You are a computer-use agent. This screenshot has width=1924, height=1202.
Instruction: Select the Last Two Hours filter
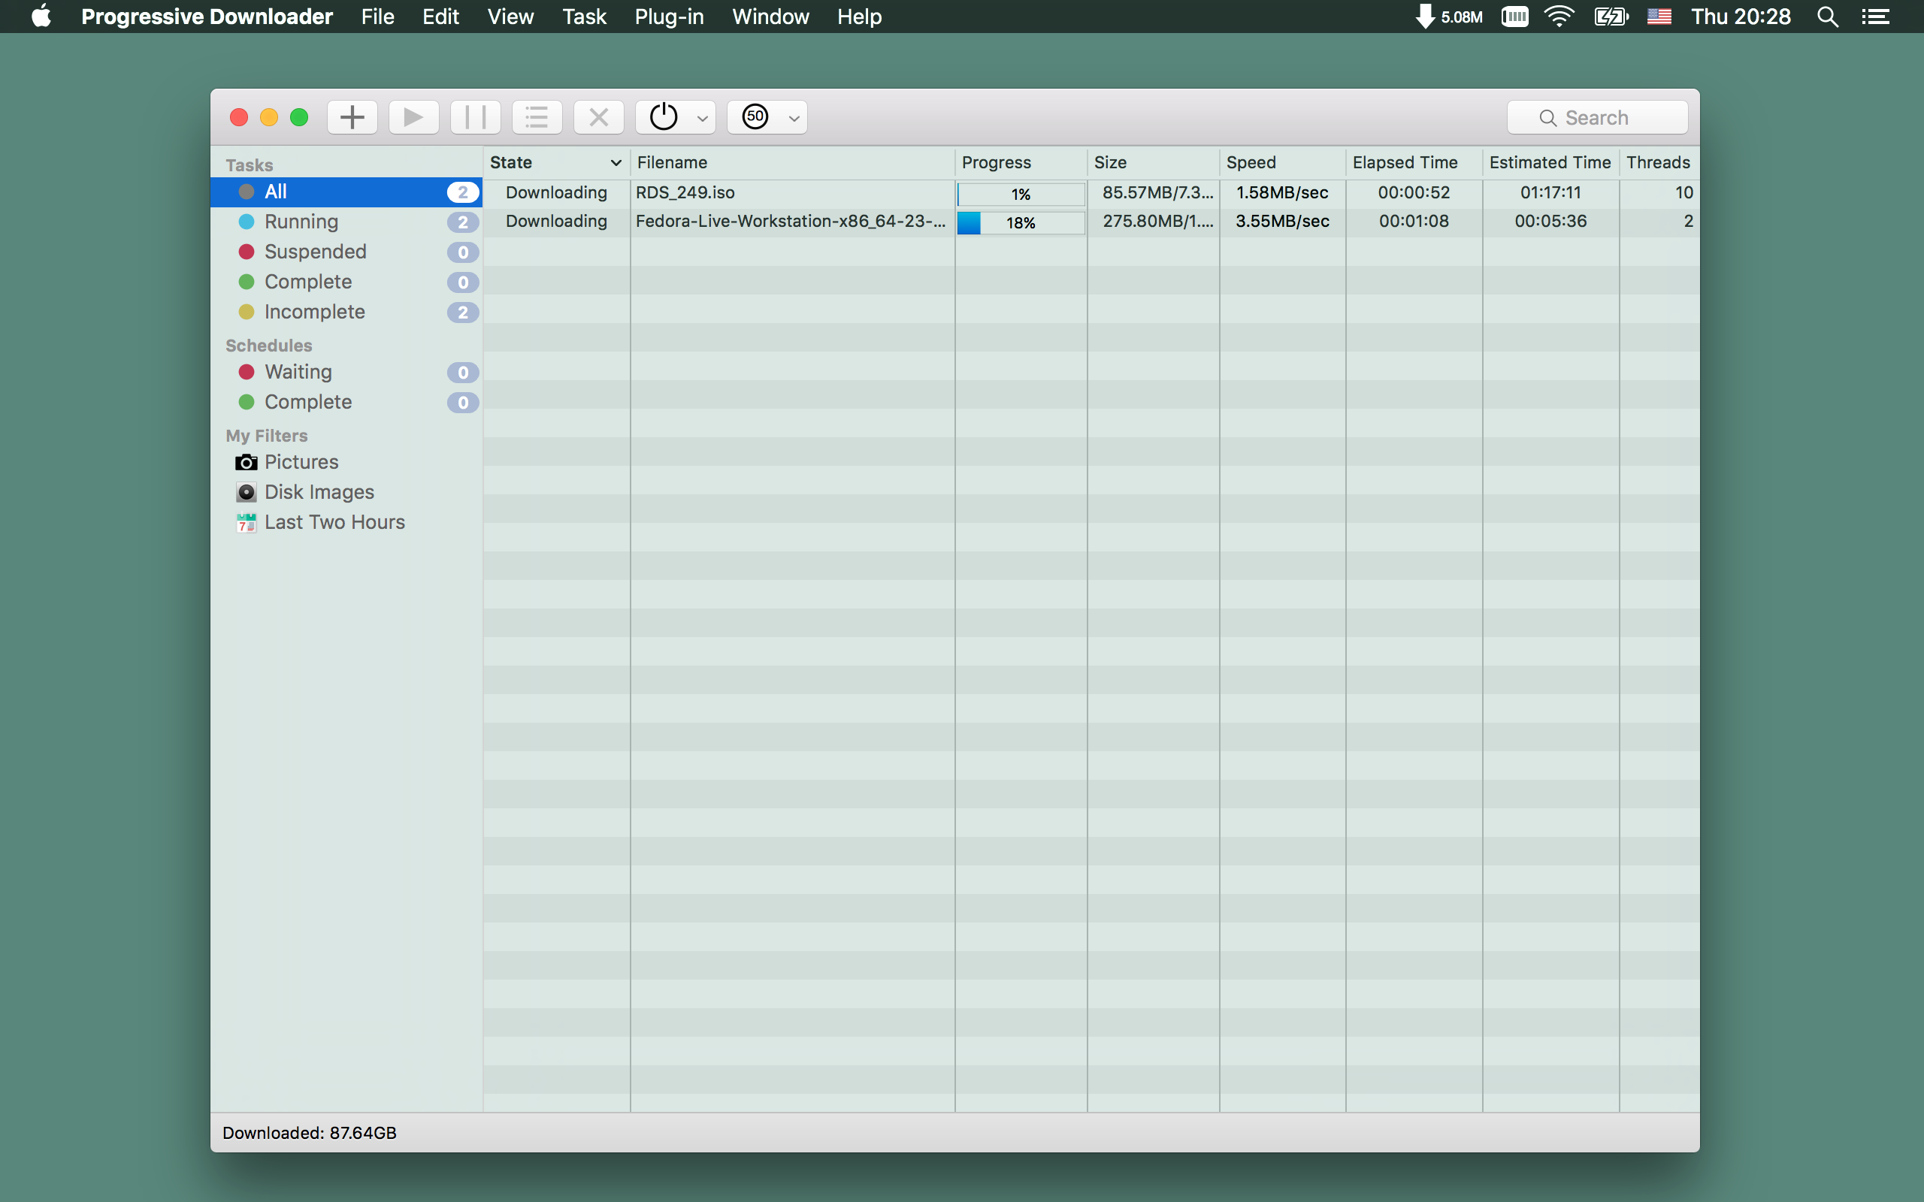335,522
